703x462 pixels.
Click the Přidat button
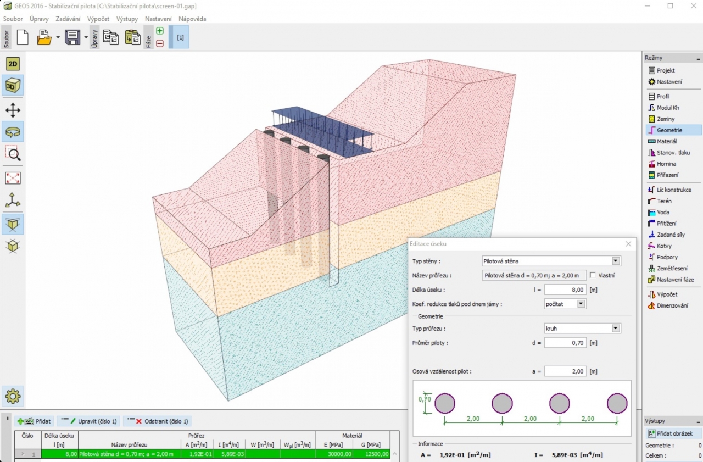pos(34,421)
